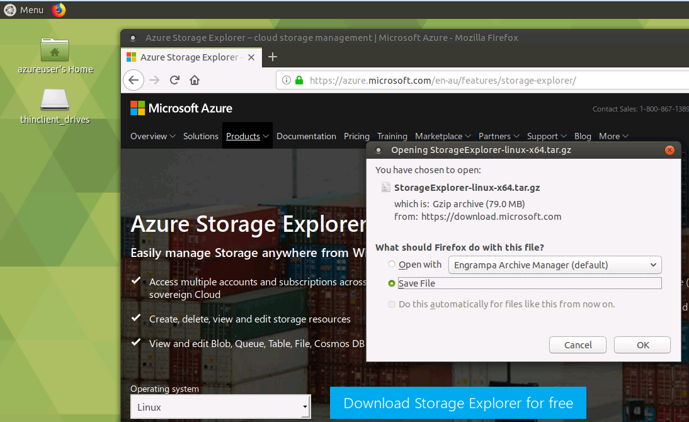Image resolution: width=689 pixels, height=422 pixels.
Task: Click Download Storage Explorer for free
Action: point(458,403)
